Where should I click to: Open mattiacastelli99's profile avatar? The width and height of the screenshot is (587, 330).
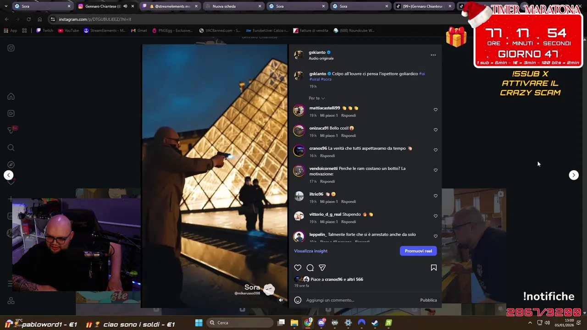point(299,110)
